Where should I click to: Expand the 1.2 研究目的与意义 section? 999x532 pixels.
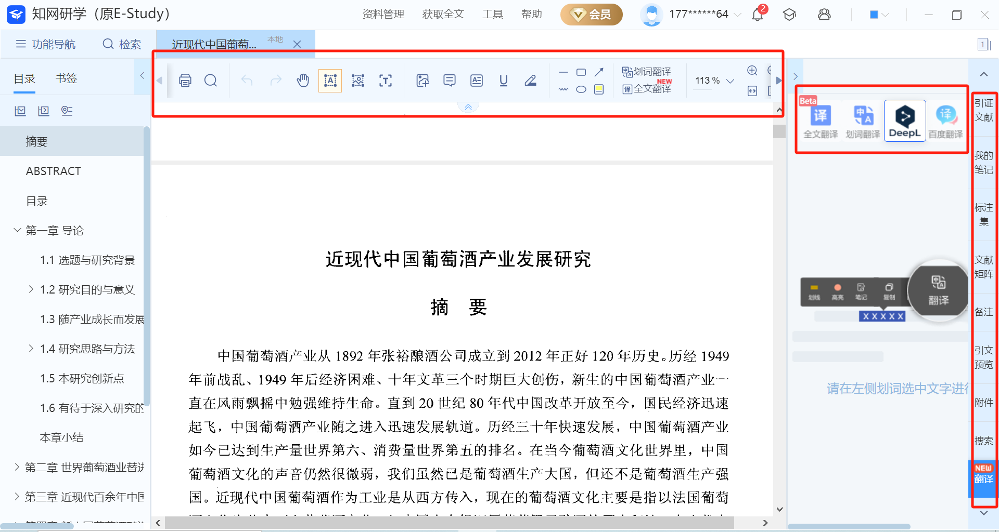coord(31,289)
